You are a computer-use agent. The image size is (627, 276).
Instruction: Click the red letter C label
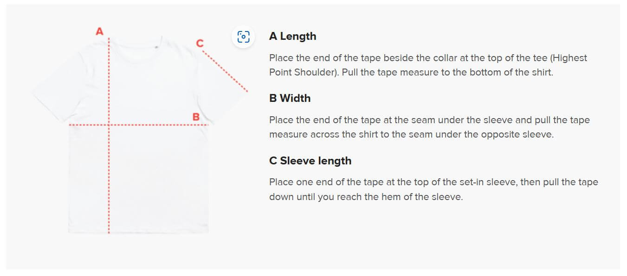coord(200,44)
